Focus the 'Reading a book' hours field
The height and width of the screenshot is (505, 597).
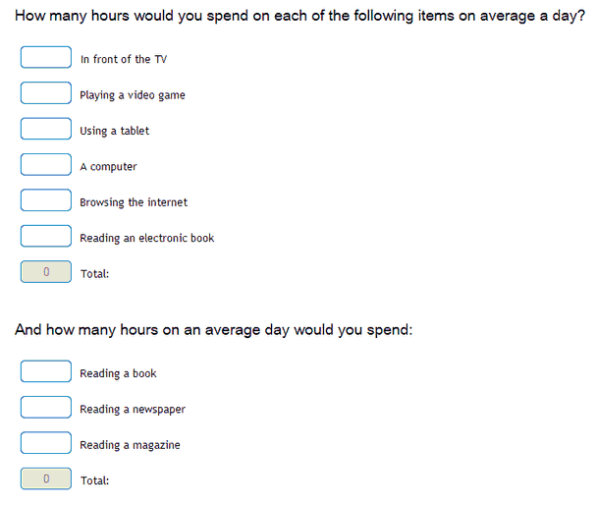tap(46, 371)
